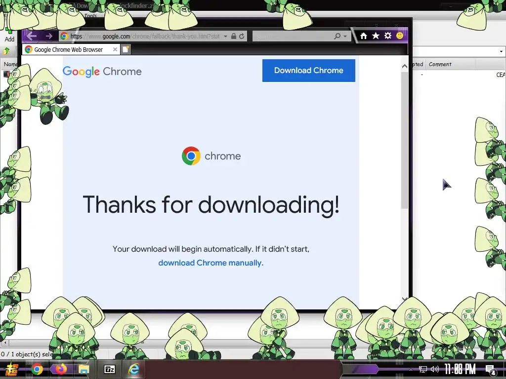
Task: Sort by the Name column in 7-Zip
Action: (x=10, y=64)
